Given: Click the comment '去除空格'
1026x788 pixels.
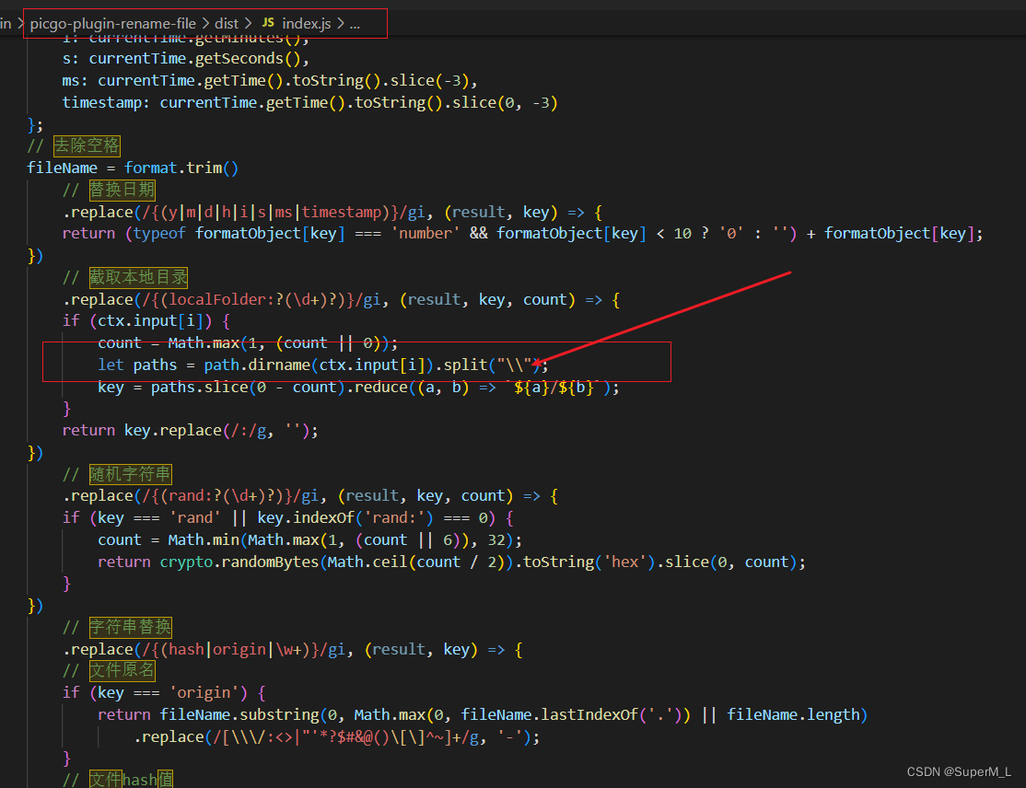Looking at the screenshot, I should [x=87, y=145].
